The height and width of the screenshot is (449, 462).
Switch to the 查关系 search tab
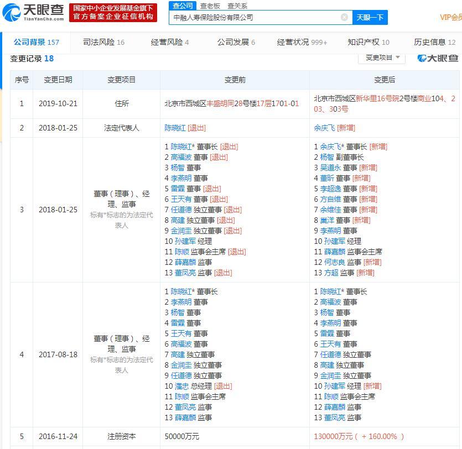(x=237, y=6)
